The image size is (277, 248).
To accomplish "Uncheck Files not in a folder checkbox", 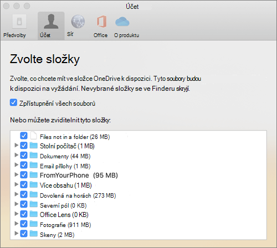I will point(24,136).
